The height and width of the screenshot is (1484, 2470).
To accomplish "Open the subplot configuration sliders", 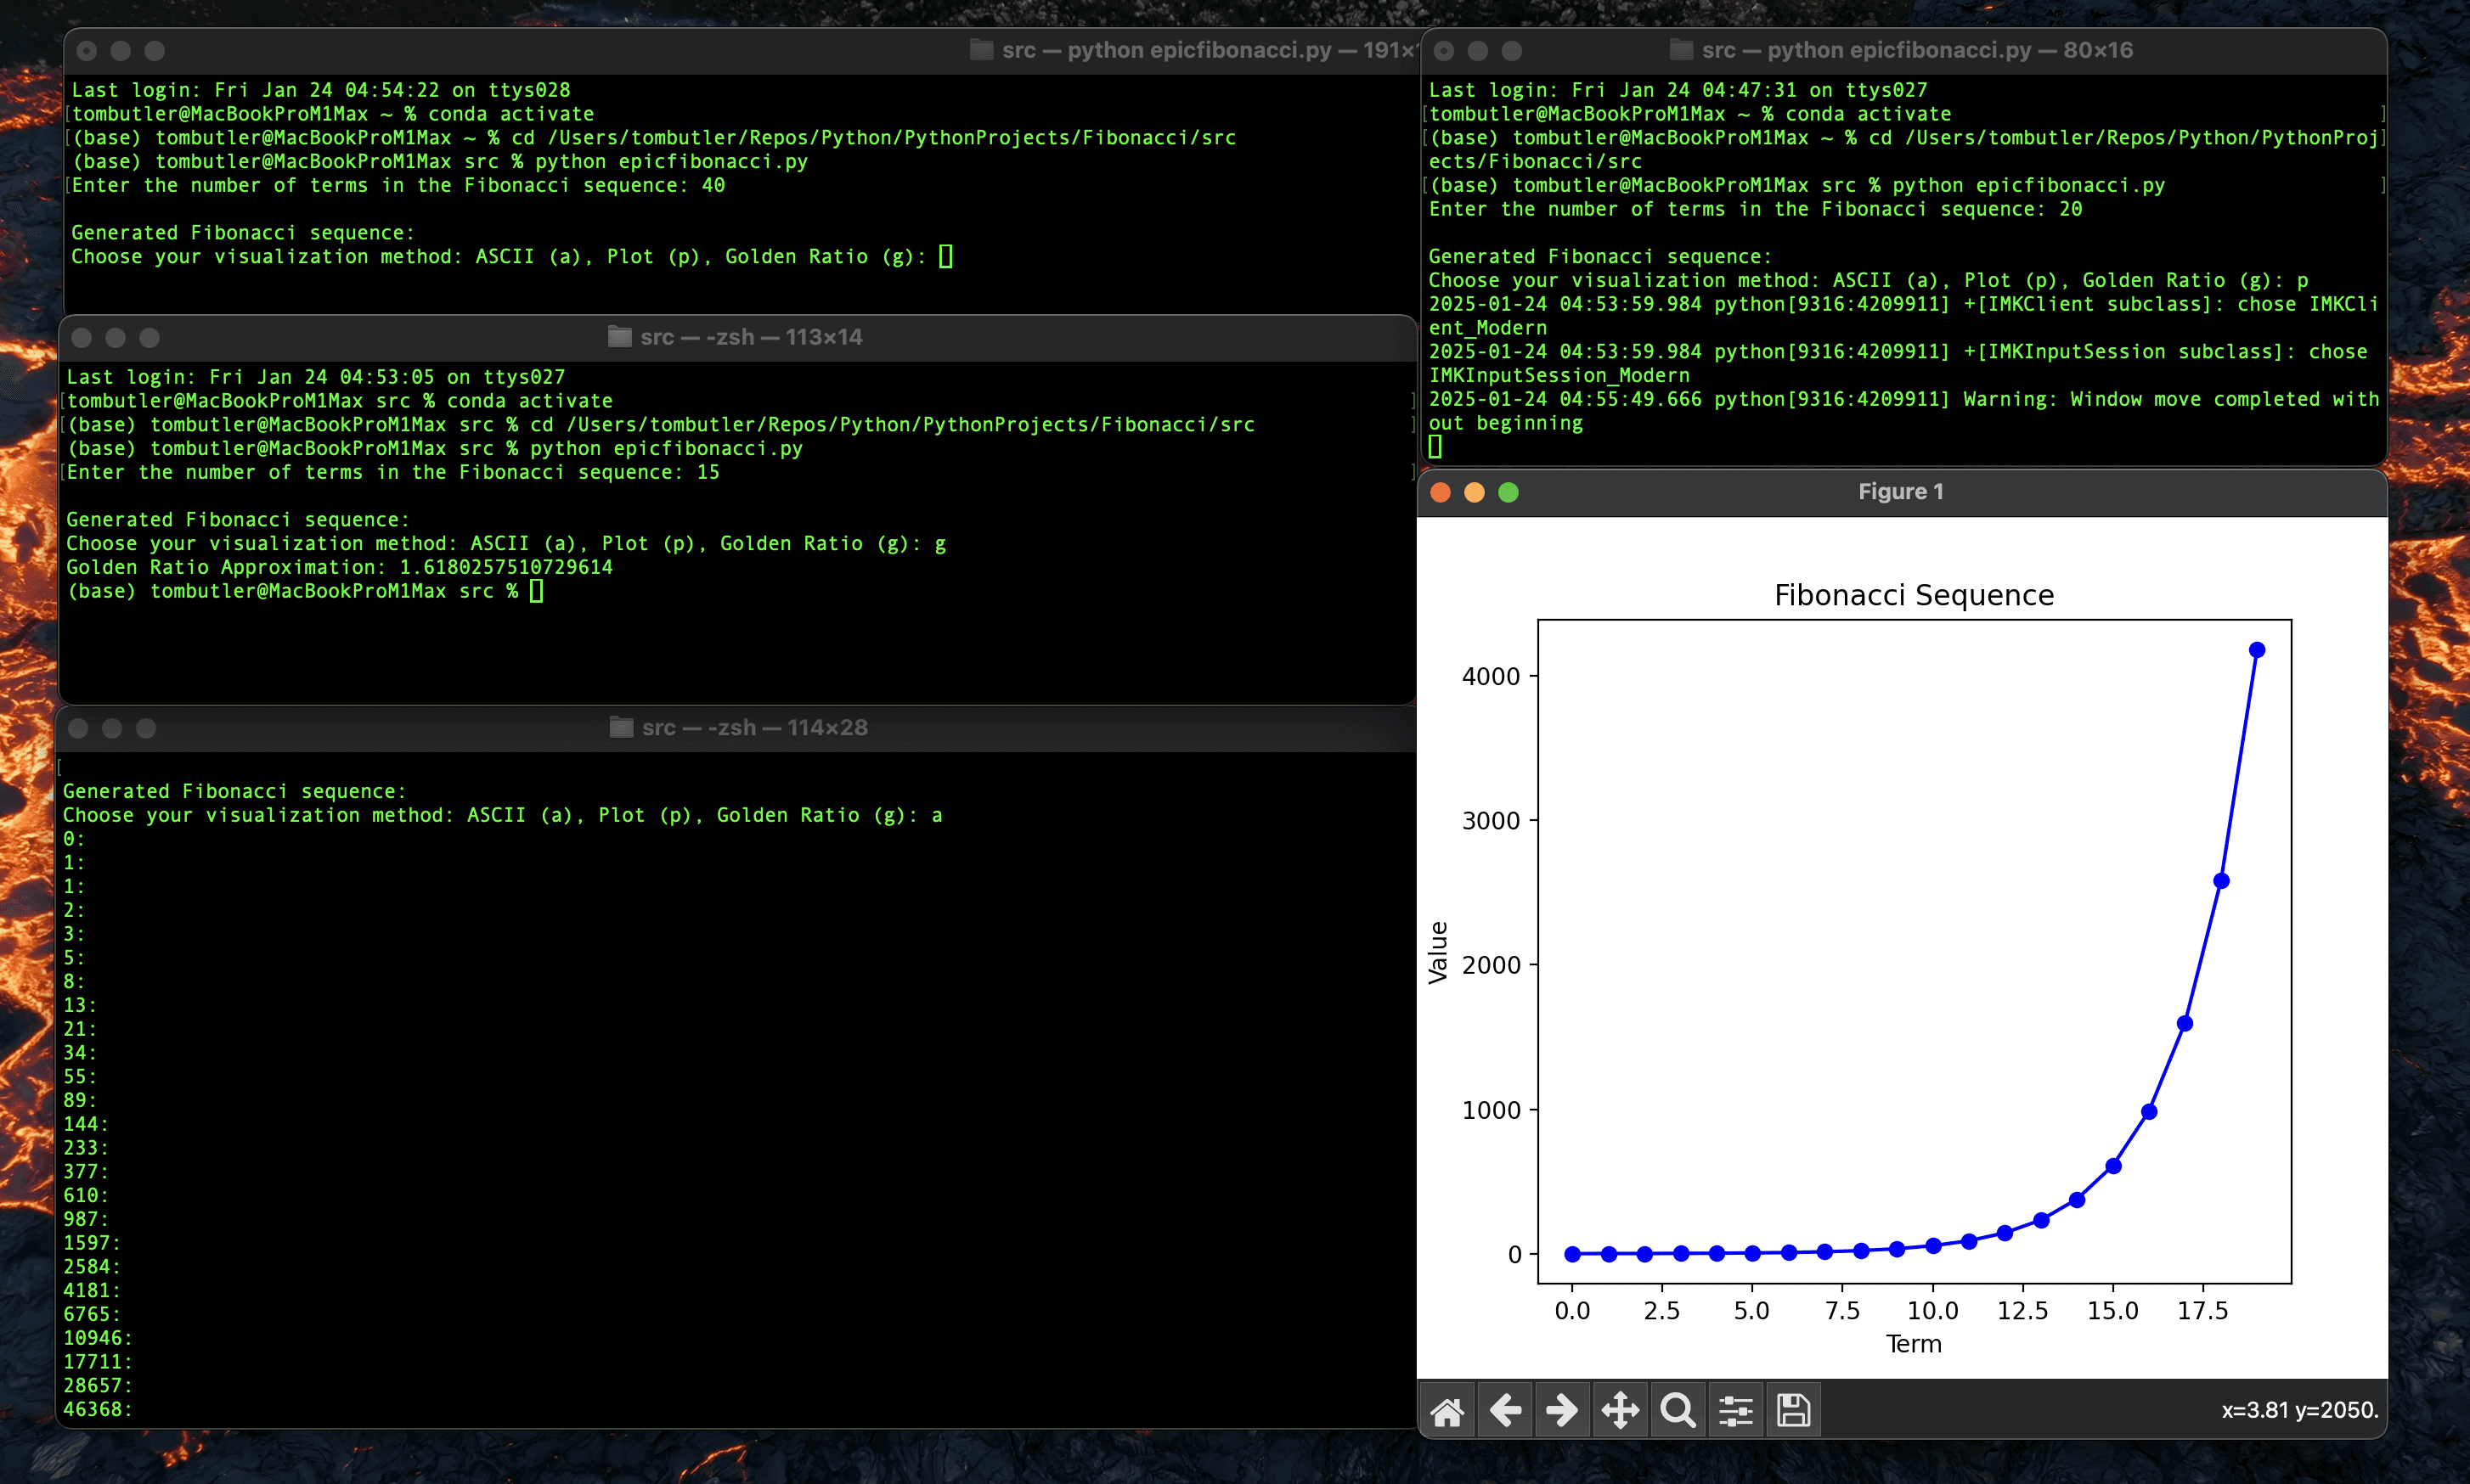I will click(1734, 1409).
